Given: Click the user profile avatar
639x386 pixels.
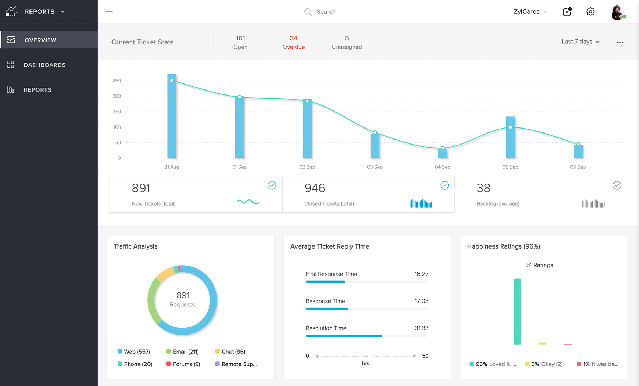Looking at the screenshot, I should 618,12.
